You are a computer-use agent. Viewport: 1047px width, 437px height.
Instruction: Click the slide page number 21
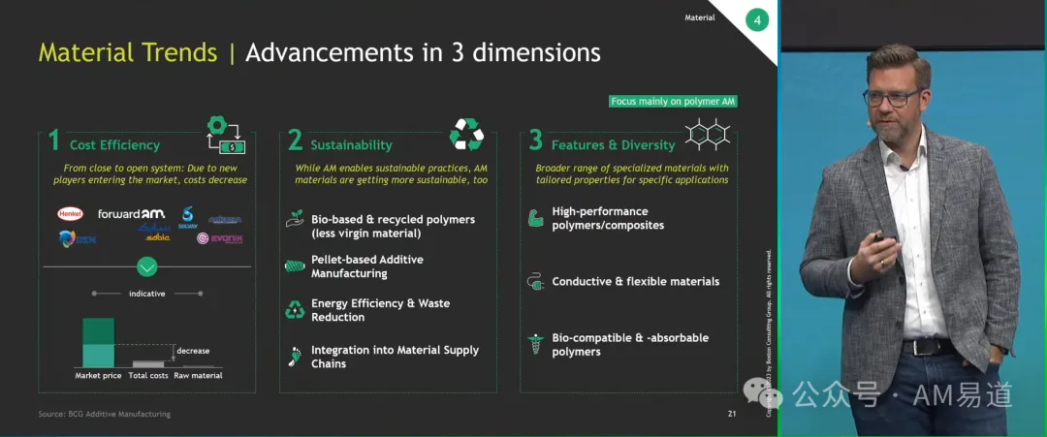point(732,415)
